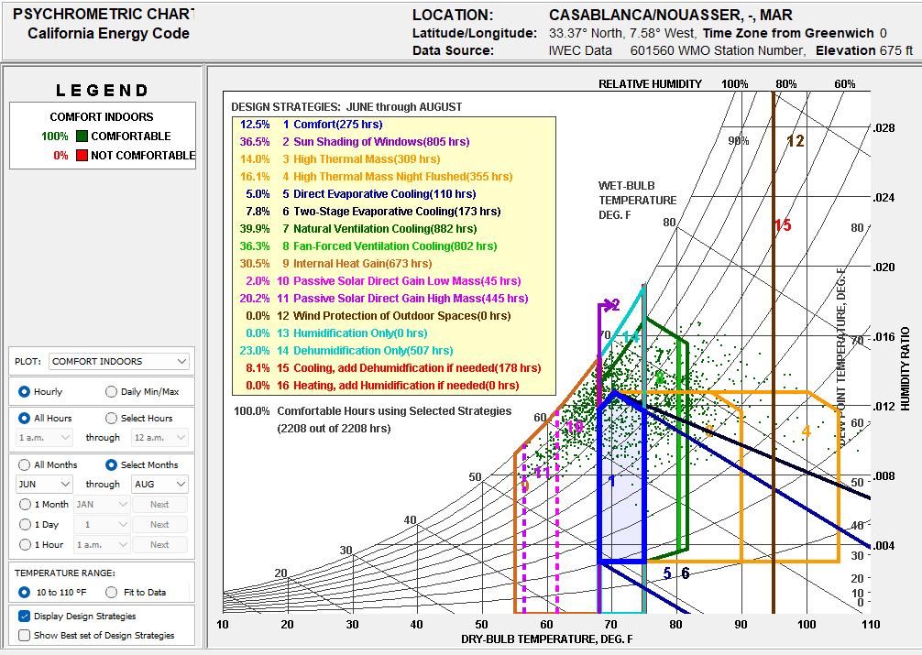Select the All Months radio button
This screenshot has width=922, height=655.
(24, 464)
